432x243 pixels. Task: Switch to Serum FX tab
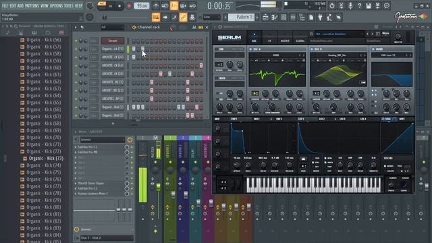tap(269, 38)
